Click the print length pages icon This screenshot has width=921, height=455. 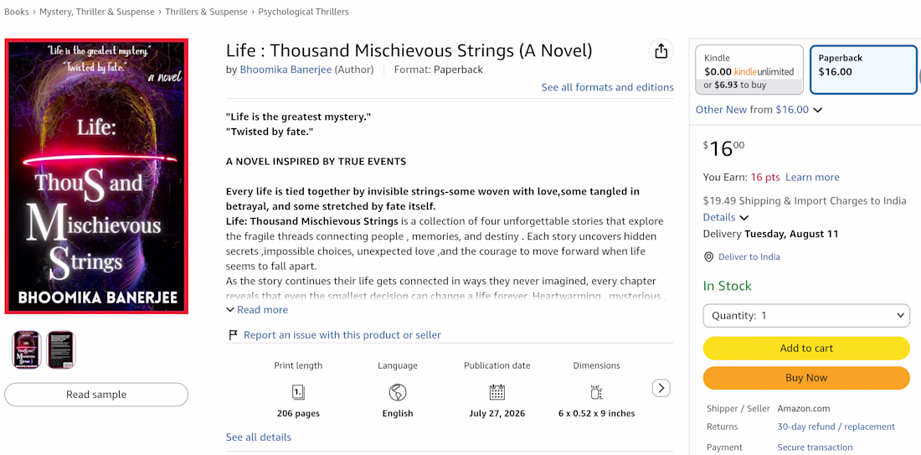pyautogui.click(x=298, y=392)
